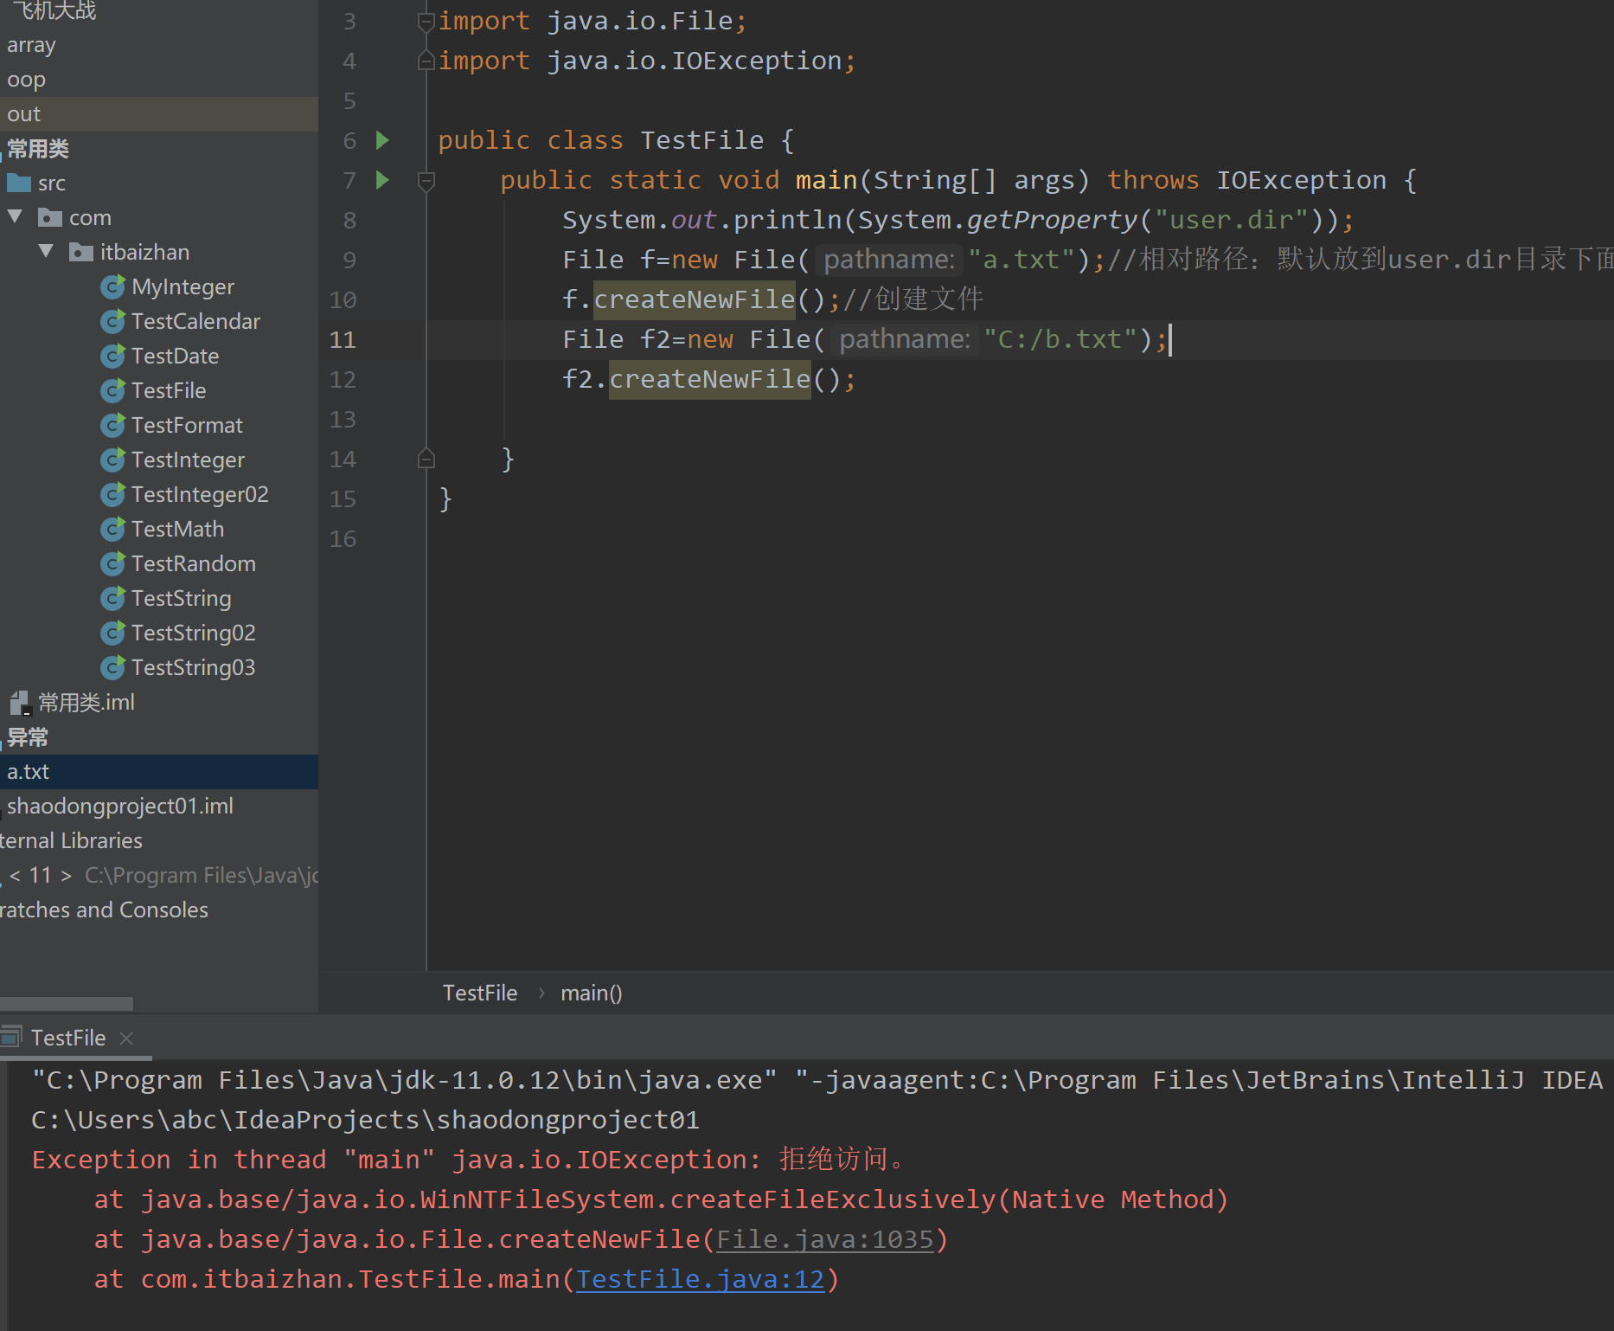Open the TestFormat class icon
This screenshot has width=1614, height=1331.
112,425
